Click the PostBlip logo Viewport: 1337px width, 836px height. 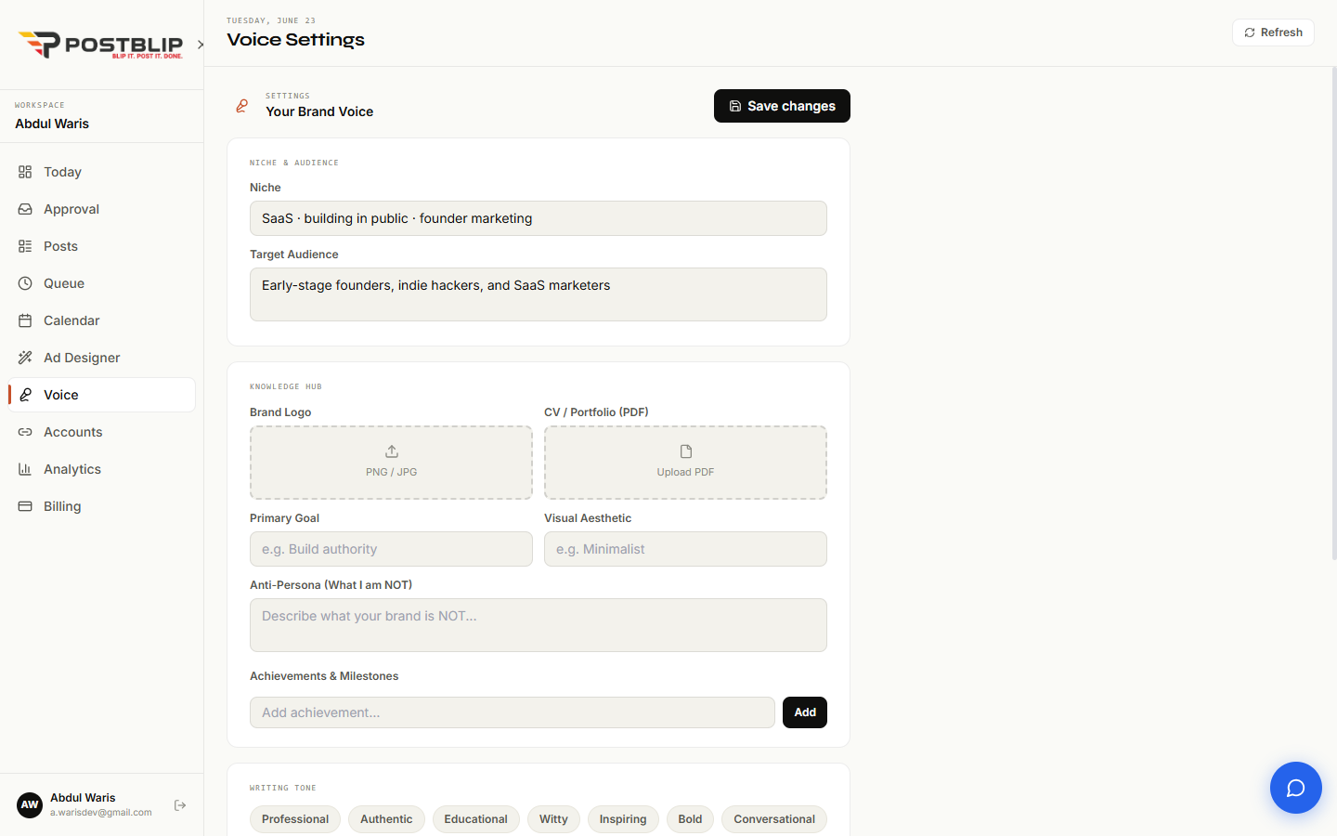click(x=100, y=45)
